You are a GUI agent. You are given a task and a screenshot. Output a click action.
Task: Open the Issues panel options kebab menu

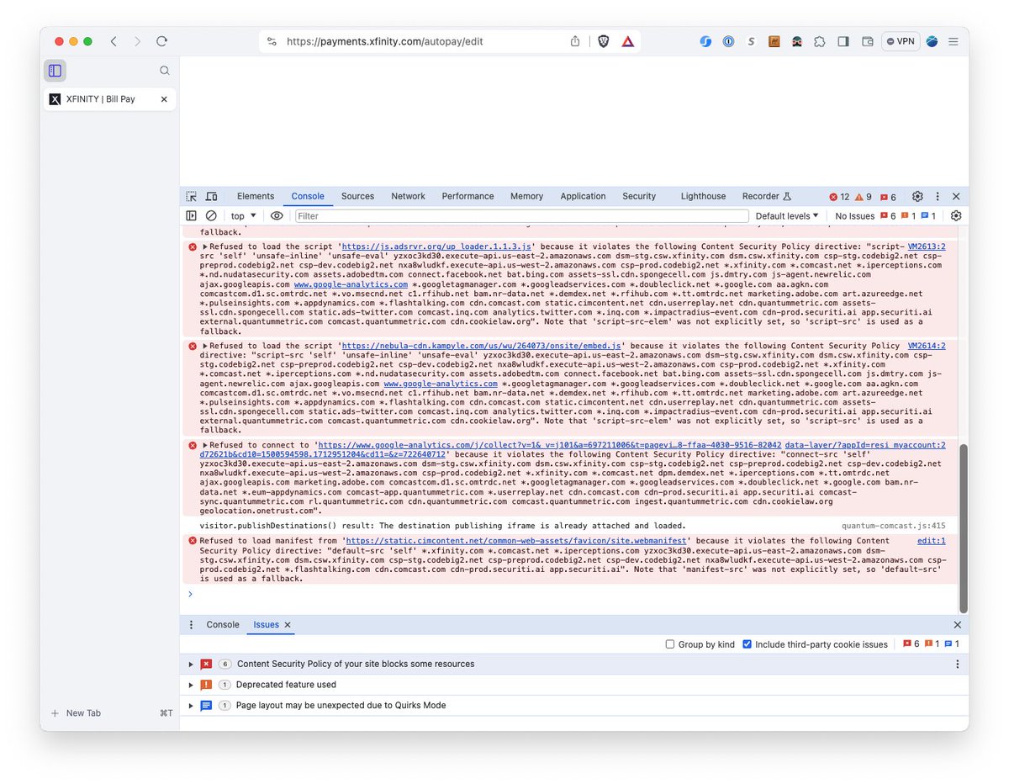(x=957, y=664)
